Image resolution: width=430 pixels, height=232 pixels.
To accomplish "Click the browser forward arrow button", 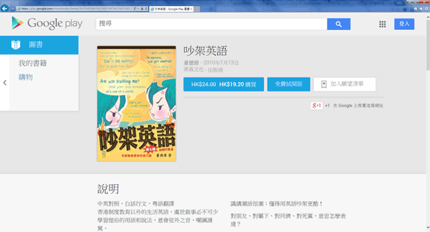I will point(12,9).
